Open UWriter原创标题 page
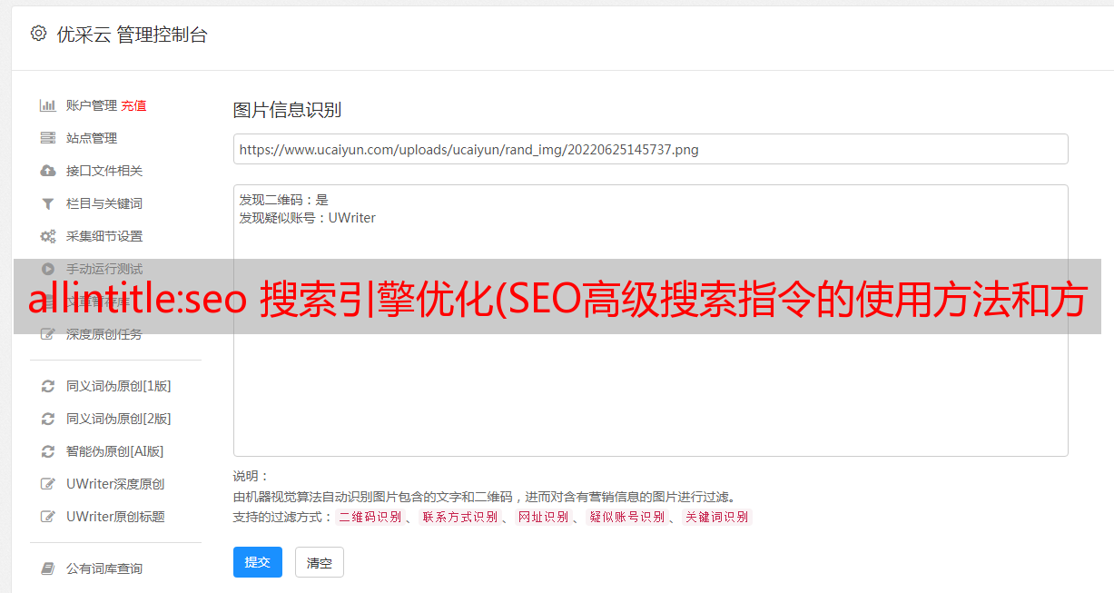The image size is (1114, 593). 115,517
